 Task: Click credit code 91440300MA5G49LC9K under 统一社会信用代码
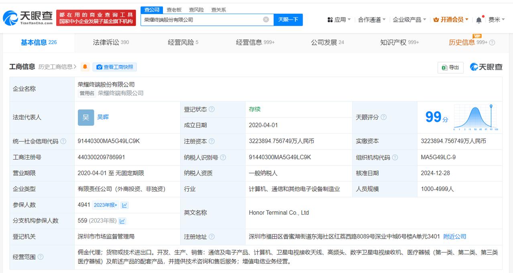[109, 141]
